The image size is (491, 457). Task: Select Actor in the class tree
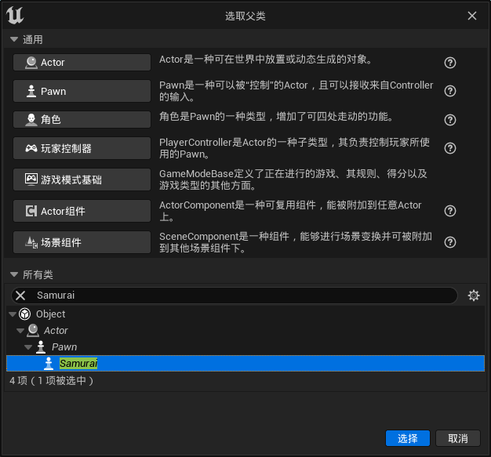(56, 331)
